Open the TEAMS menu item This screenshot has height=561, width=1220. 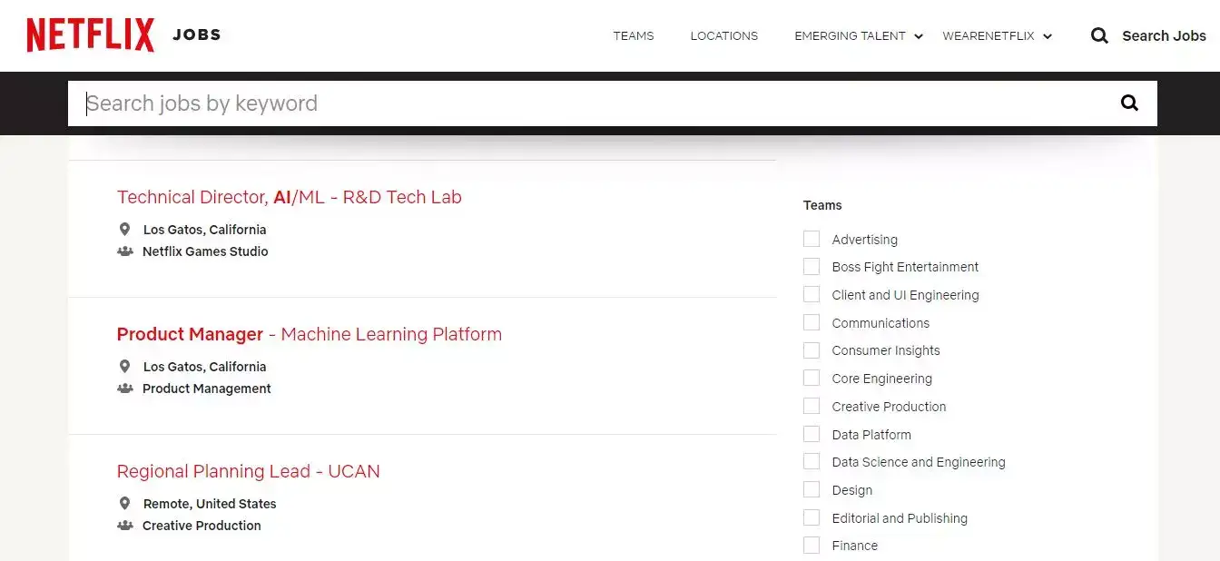tap(633, 36)
